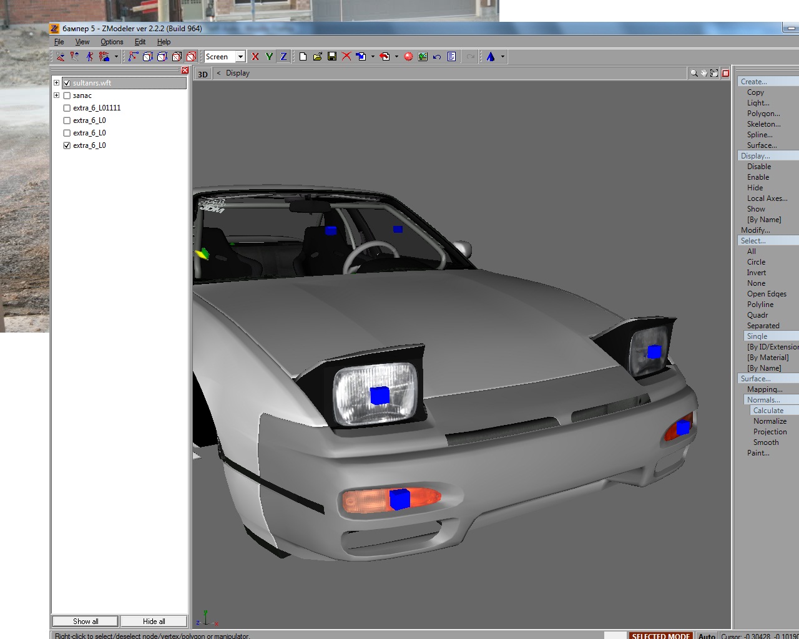This screenshot has height=639, width=799.
Task: Toggle the Y axis constraint
Action: (x=269, y=56)
